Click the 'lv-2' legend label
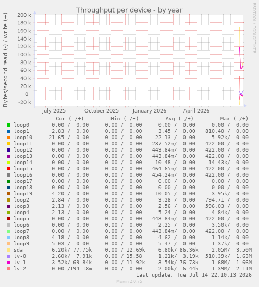Viewport: 259px width, 287px height. [x=20, y=269]
